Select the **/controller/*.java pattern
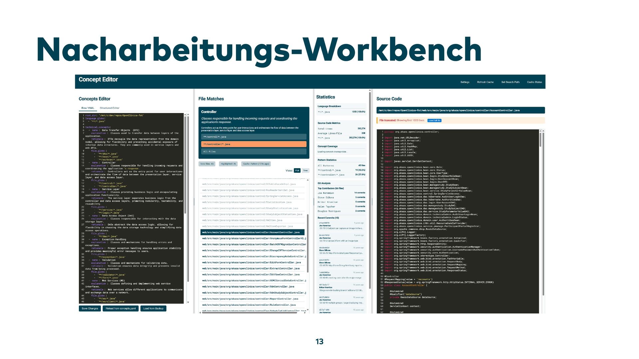Image resolution: width=639 pixels, height=359 pixels. coord(253,144)
